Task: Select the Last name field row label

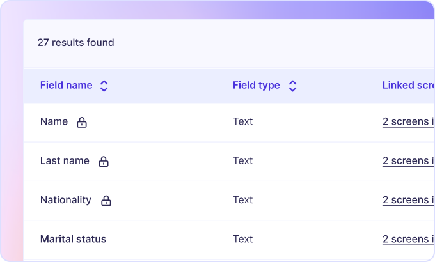Action: click(x=65, y=161)
